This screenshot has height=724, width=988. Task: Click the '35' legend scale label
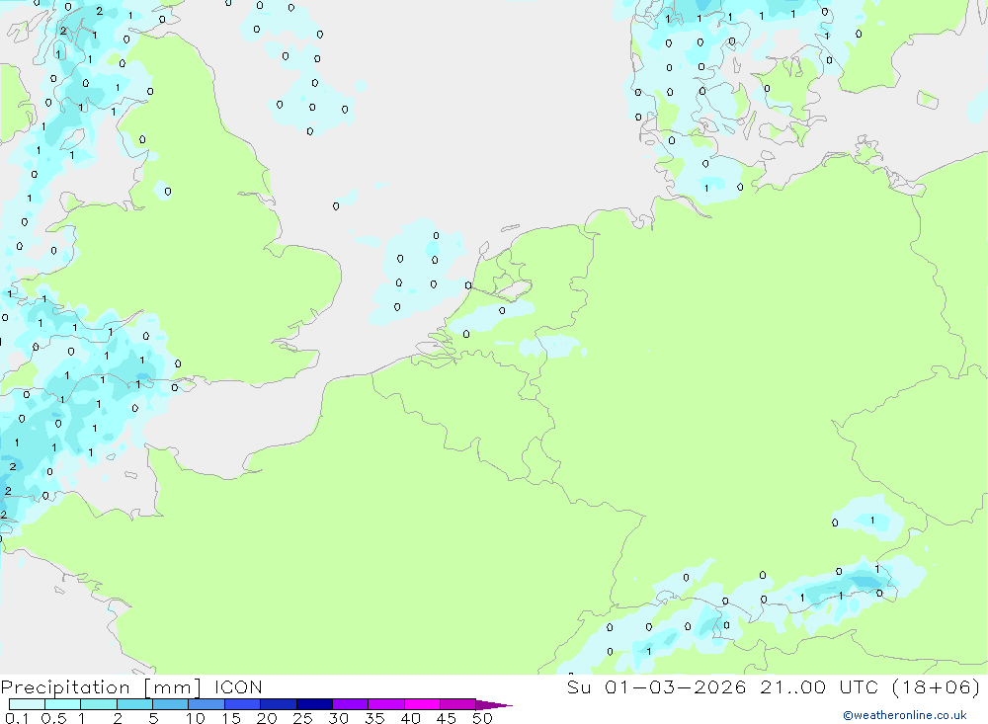374,718
